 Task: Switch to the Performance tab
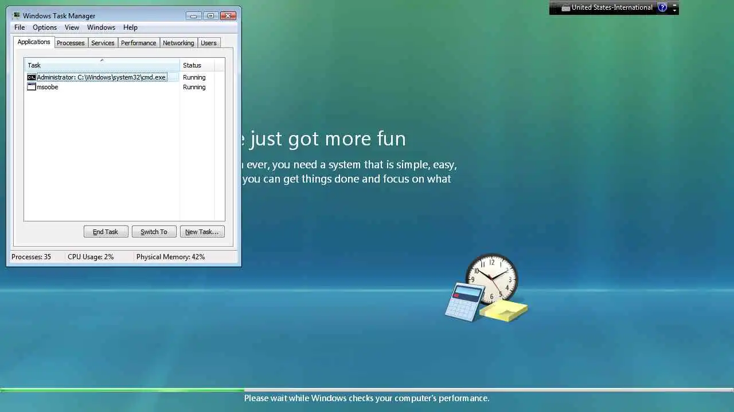tap(138, 43)
